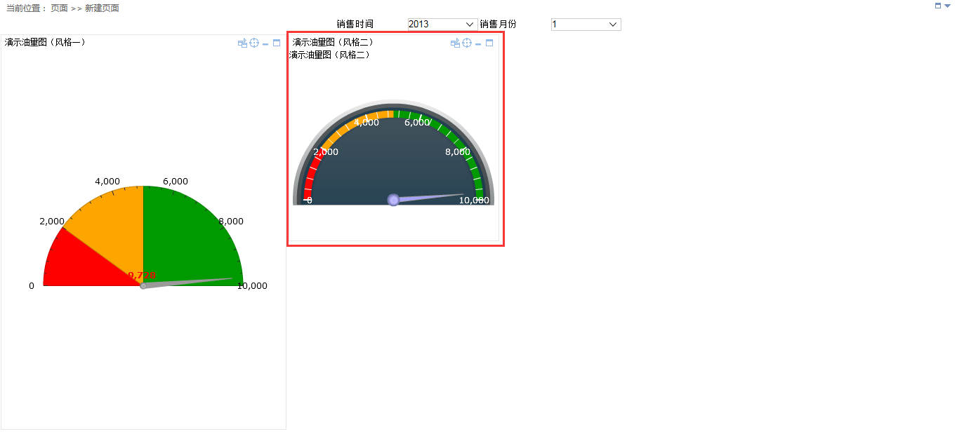Click the 10,000 label on 风格一 gauge
The height and width of the screenshot is (434, 957).
point(252,285)
